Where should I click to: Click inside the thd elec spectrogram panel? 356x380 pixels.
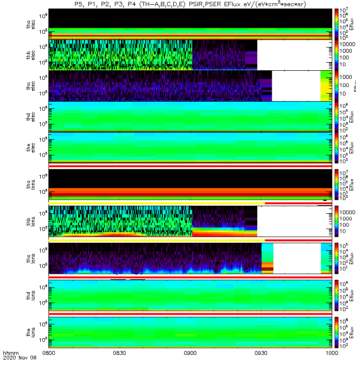[190, 117]
